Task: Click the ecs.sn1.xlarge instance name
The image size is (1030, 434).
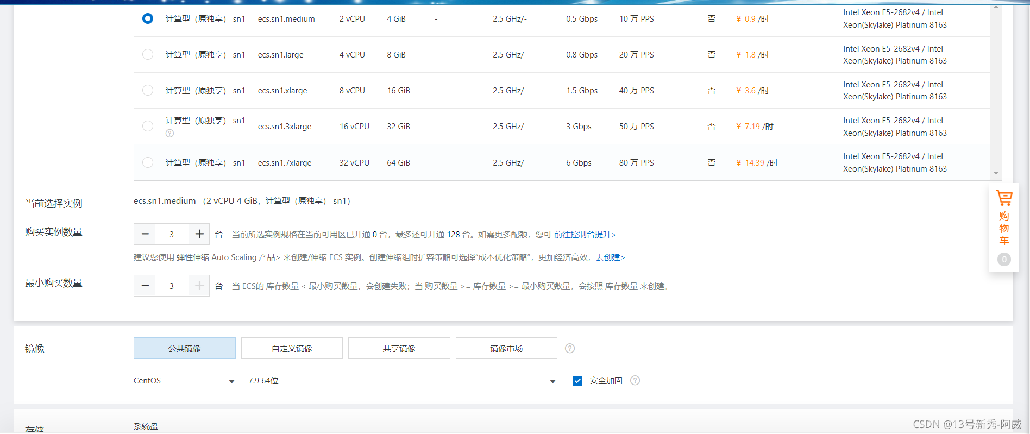Action: [x=282, y=91]
